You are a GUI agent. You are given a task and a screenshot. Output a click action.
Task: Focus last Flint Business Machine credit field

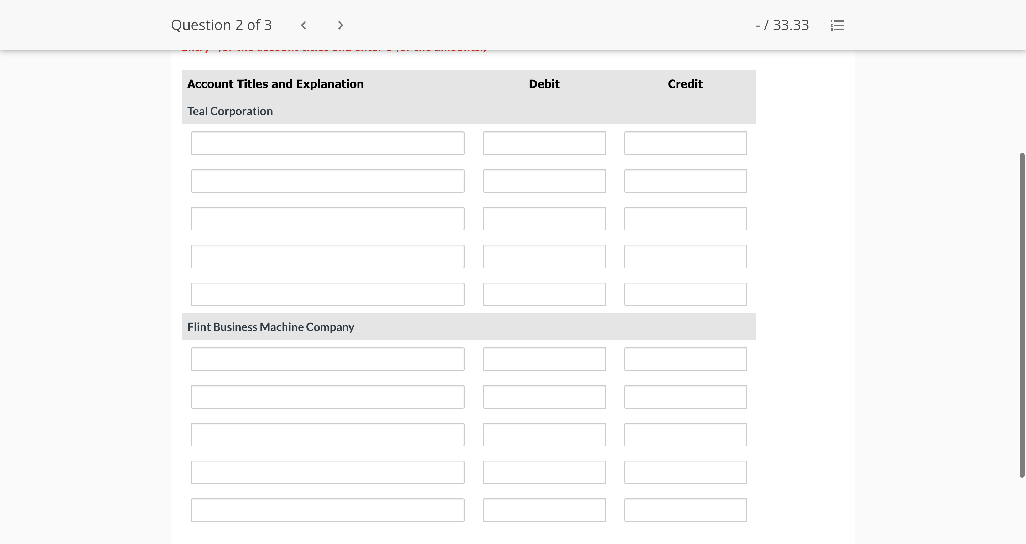click(685, 510)
